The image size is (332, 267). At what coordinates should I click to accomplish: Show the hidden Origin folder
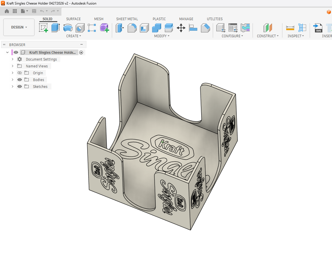click(x=20, y=73)
